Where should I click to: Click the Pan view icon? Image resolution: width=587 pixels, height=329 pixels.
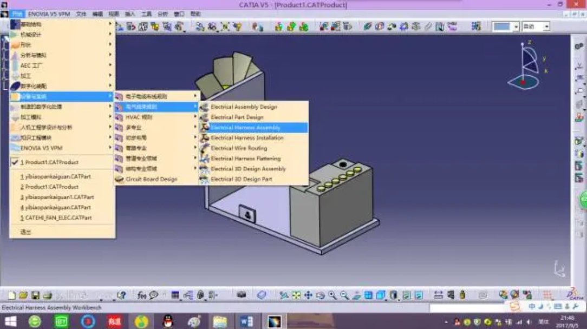tap(308, 295)
